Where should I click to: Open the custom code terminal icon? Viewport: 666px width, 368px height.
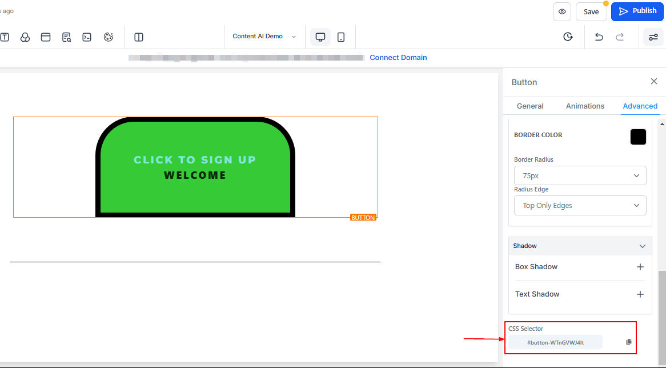click(87, 37)
